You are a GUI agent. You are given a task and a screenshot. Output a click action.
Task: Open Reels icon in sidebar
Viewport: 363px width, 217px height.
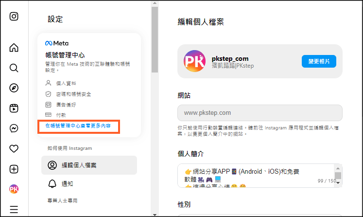tap(14, 108)
